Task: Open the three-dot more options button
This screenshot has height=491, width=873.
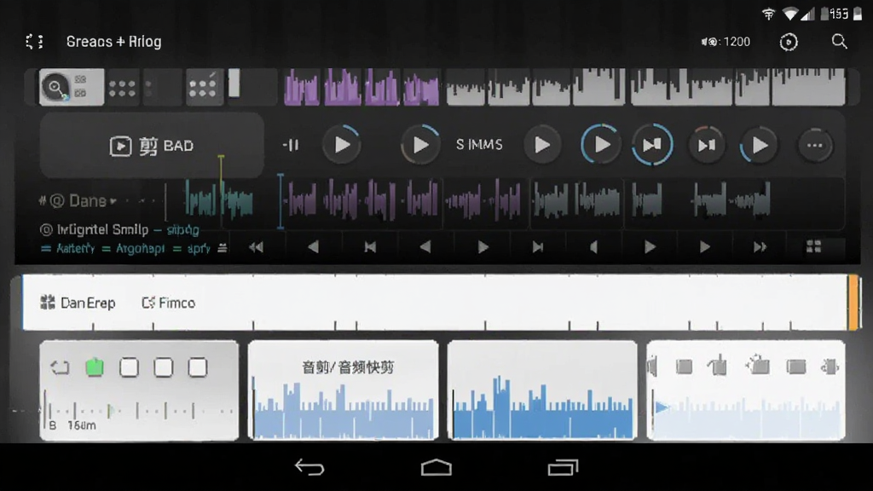Action: (x=815, y=145)
